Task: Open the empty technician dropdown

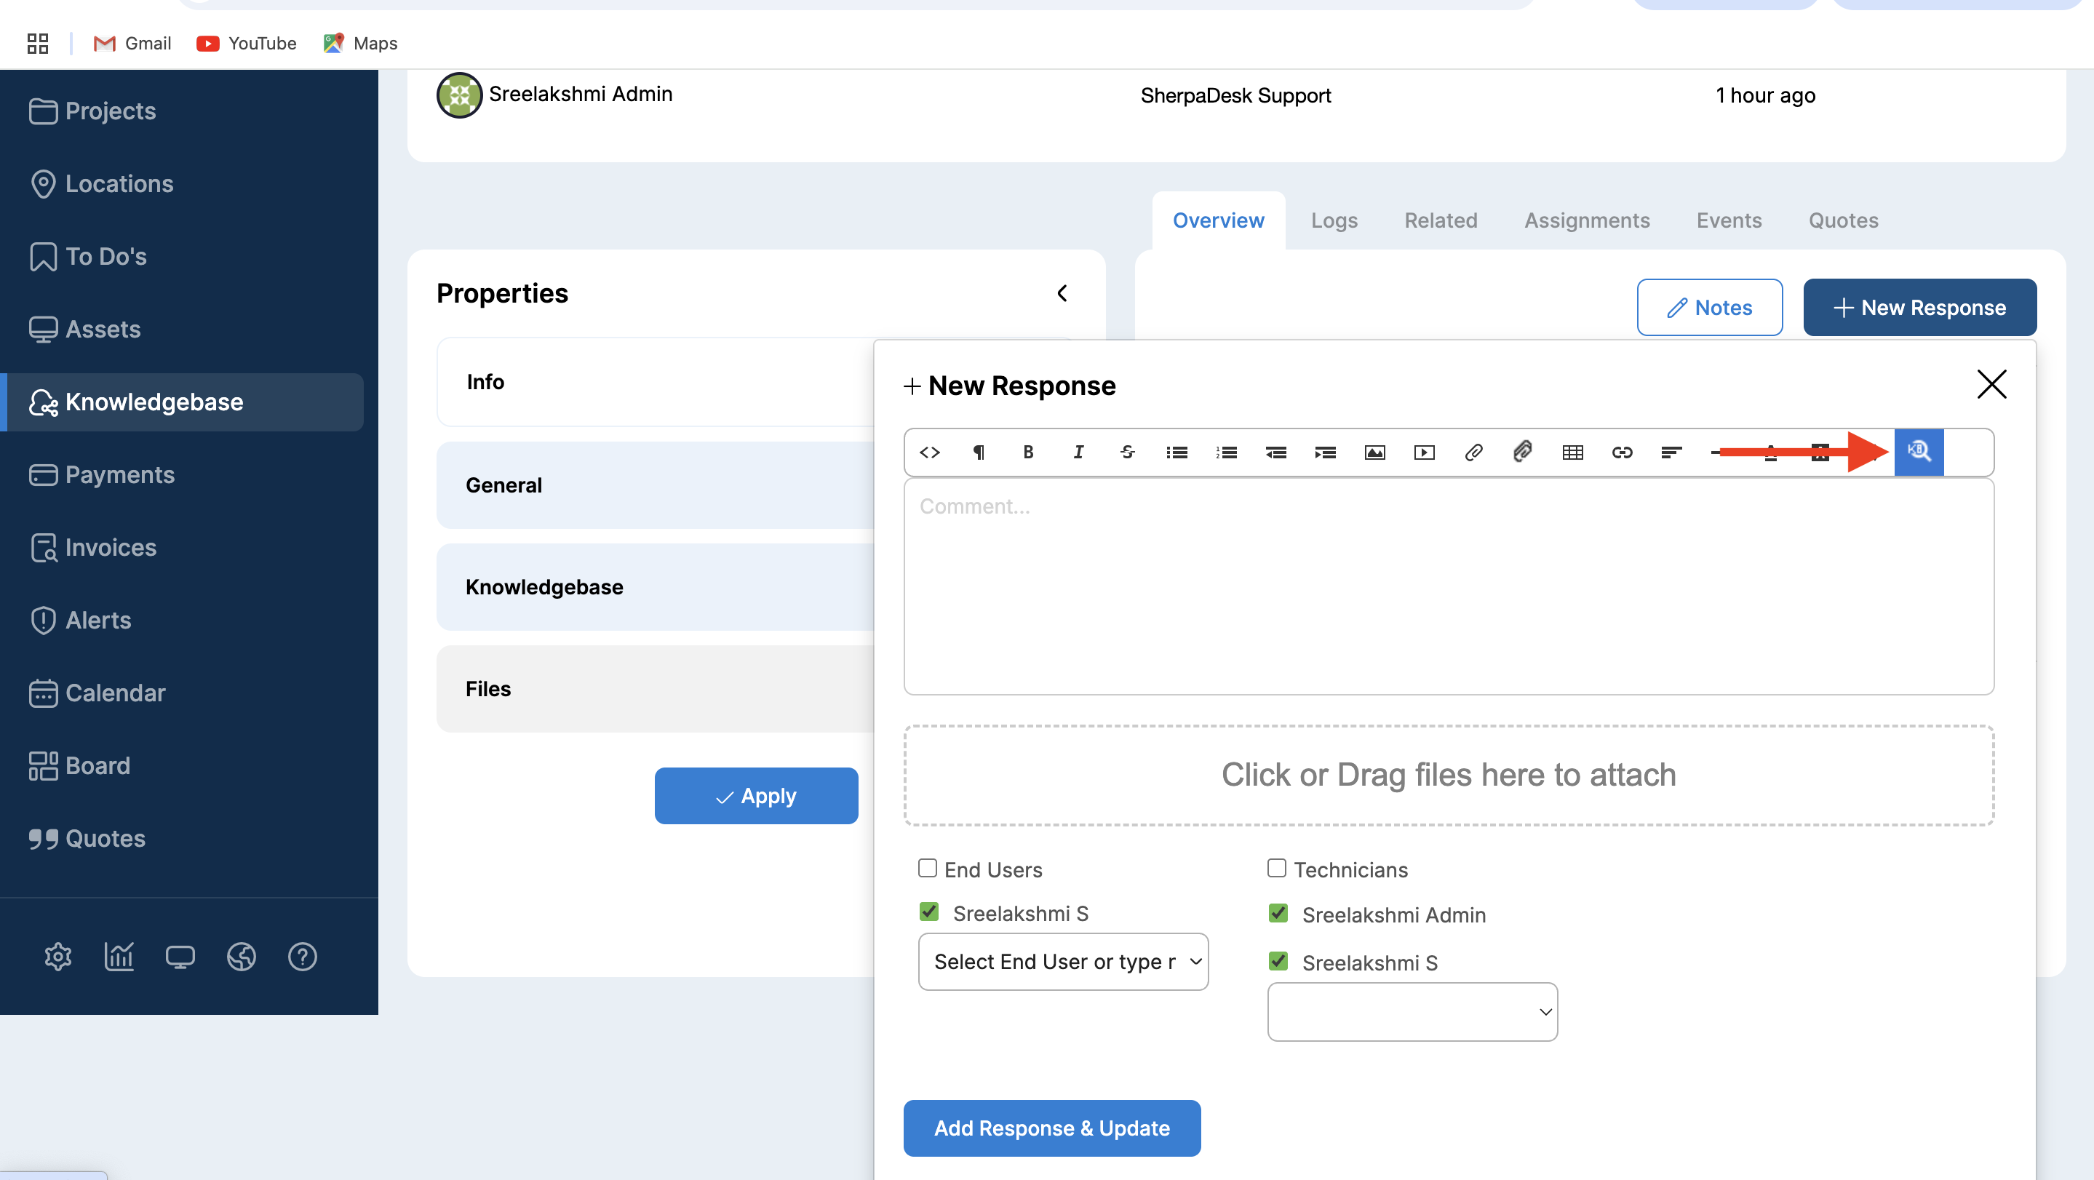Action: pos(1412,1012)
